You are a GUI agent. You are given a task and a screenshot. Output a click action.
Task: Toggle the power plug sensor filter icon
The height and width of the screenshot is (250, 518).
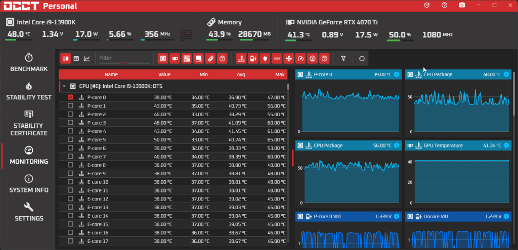265,59
